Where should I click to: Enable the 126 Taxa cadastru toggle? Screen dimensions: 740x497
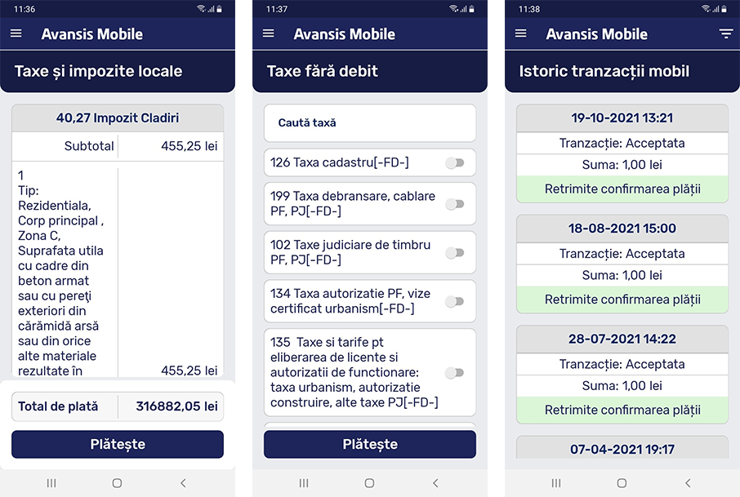coord(455,163)
